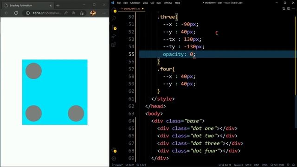Select the Loading Animation browser tab

(28, 6)
